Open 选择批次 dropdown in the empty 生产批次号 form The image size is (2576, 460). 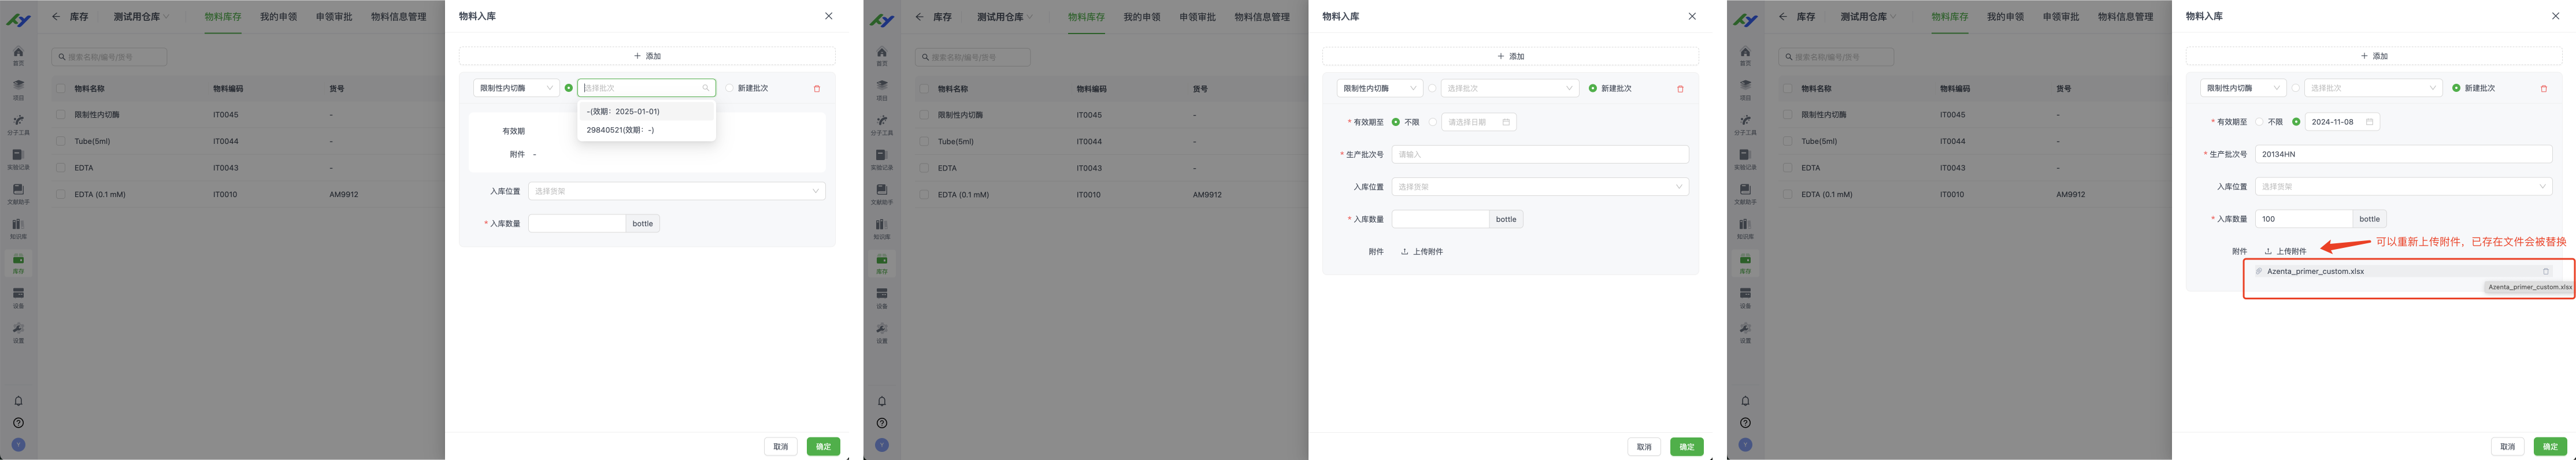click(1510, 88)
